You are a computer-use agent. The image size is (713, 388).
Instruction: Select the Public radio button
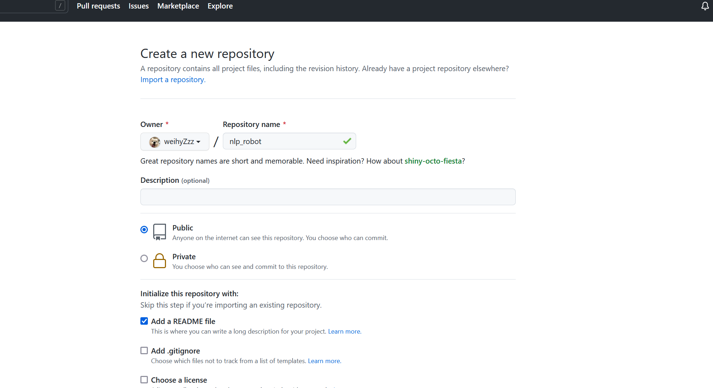tap(144, 230)
